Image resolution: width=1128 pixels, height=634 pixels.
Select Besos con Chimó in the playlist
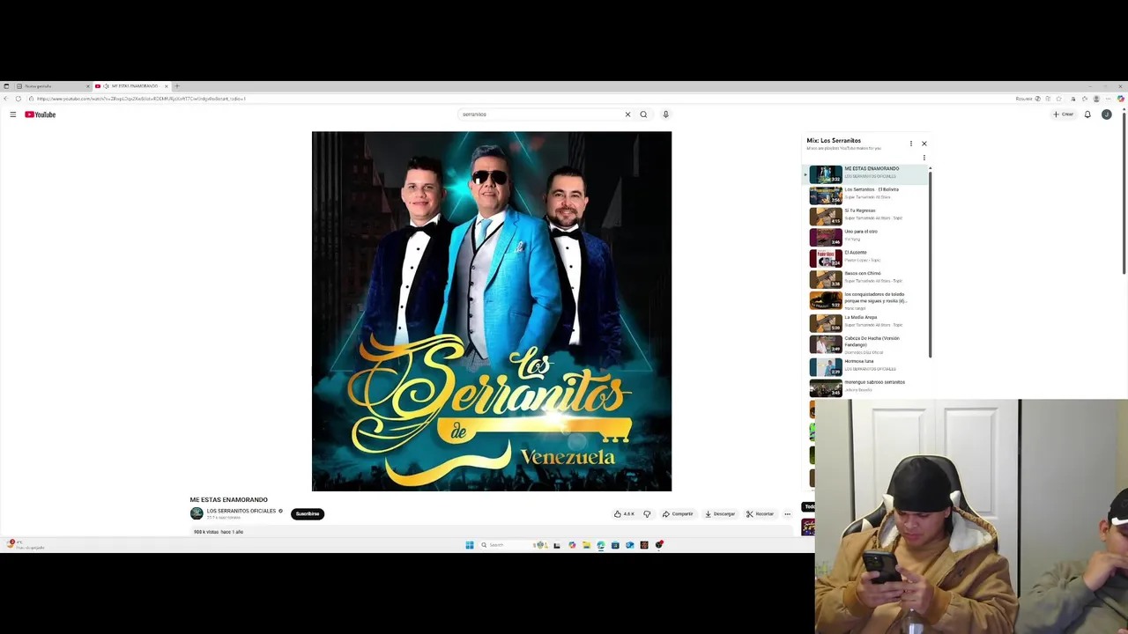tap(865, 279)
